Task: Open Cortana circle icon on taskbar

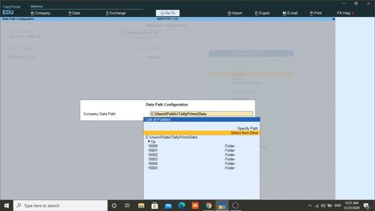Action: (114, 206)
